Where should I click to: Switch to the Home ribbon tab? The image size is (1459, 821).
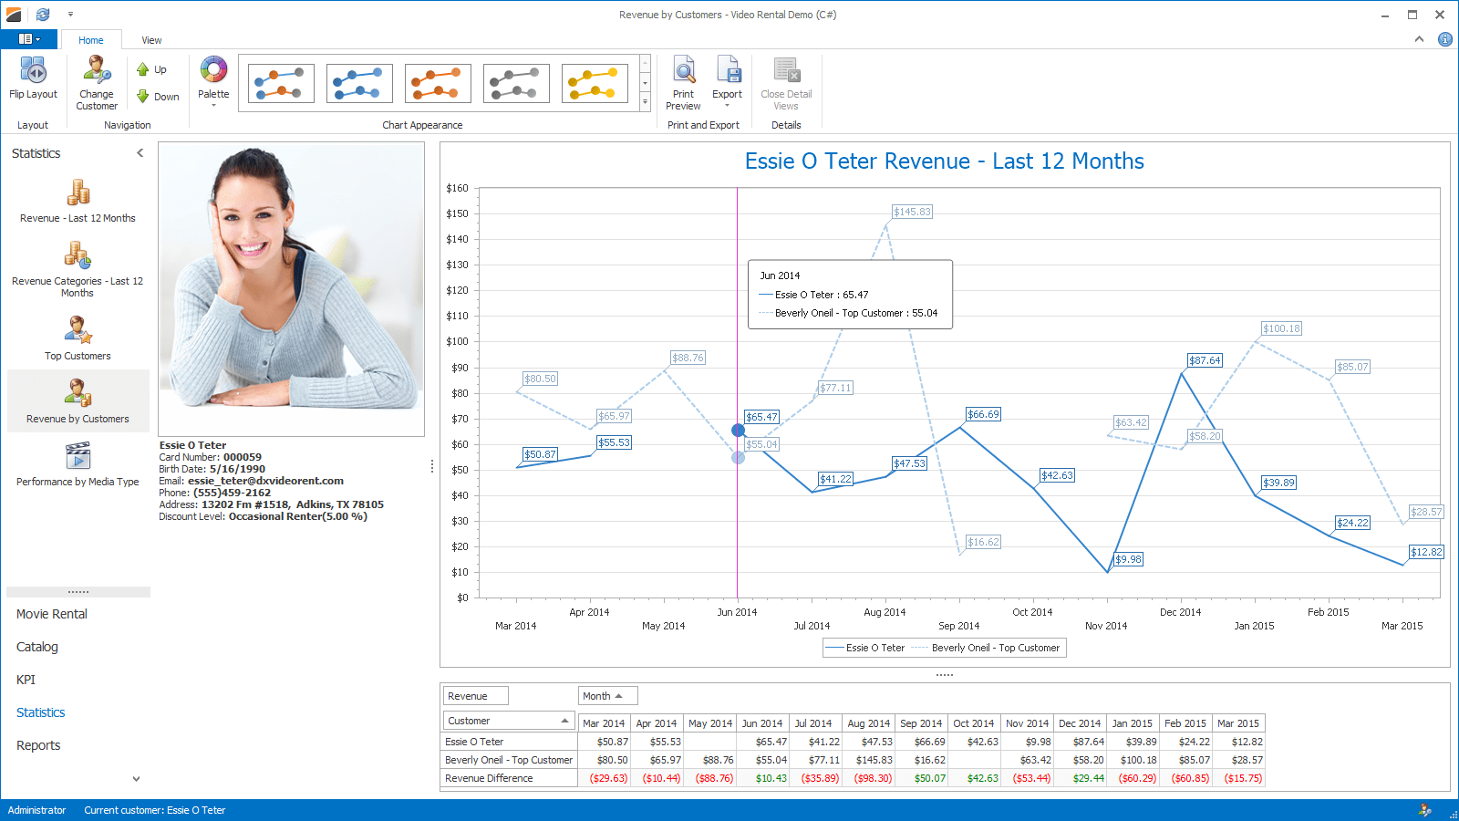pos(90,40)
